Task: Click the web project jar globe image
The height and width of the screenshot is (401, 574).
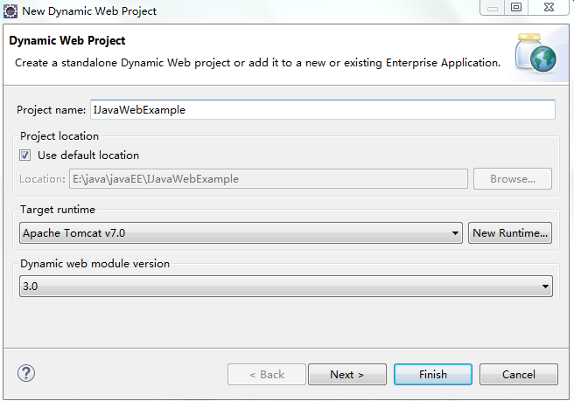Action: [535, 52]
